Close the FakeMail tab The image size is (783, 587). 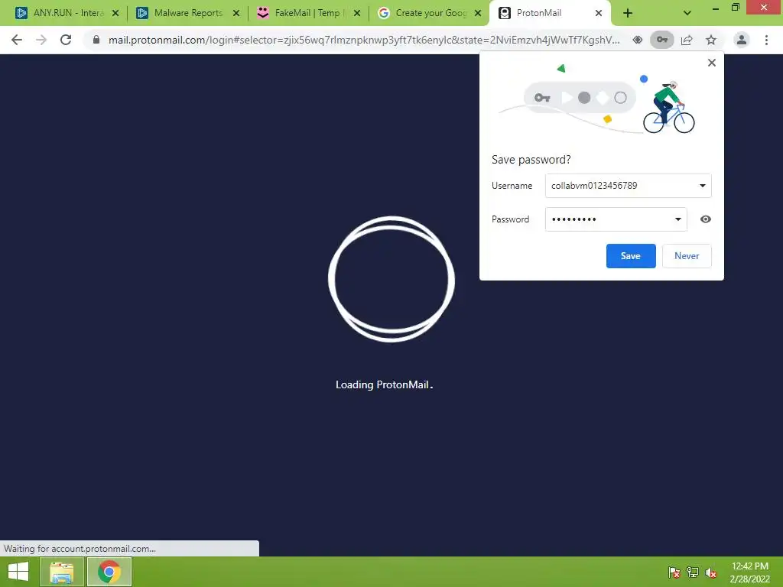coord(357,13)
